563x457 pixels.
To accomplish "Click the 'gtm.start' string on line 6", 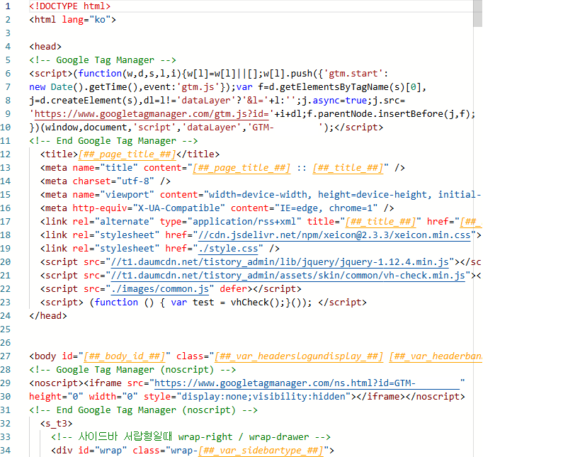I will tap(353, 74).
